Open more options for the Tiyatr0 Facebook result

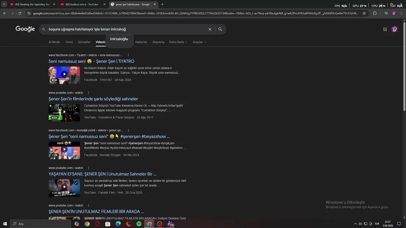(x=128, y=55)
